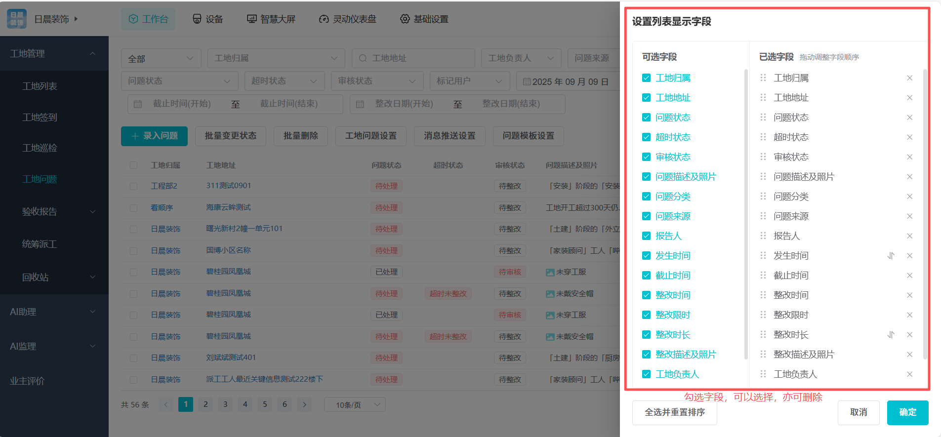Go to page 3 in pagination
941x437 pixels.
(225, 404)
